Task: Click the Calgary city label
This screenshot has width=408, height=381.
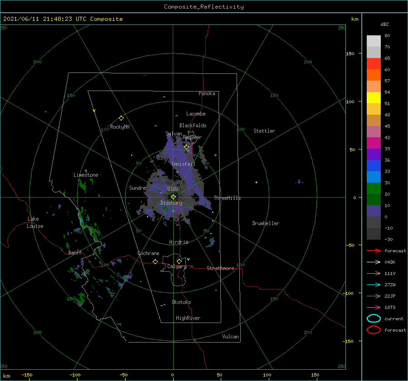Action: [x=177, y=266]
